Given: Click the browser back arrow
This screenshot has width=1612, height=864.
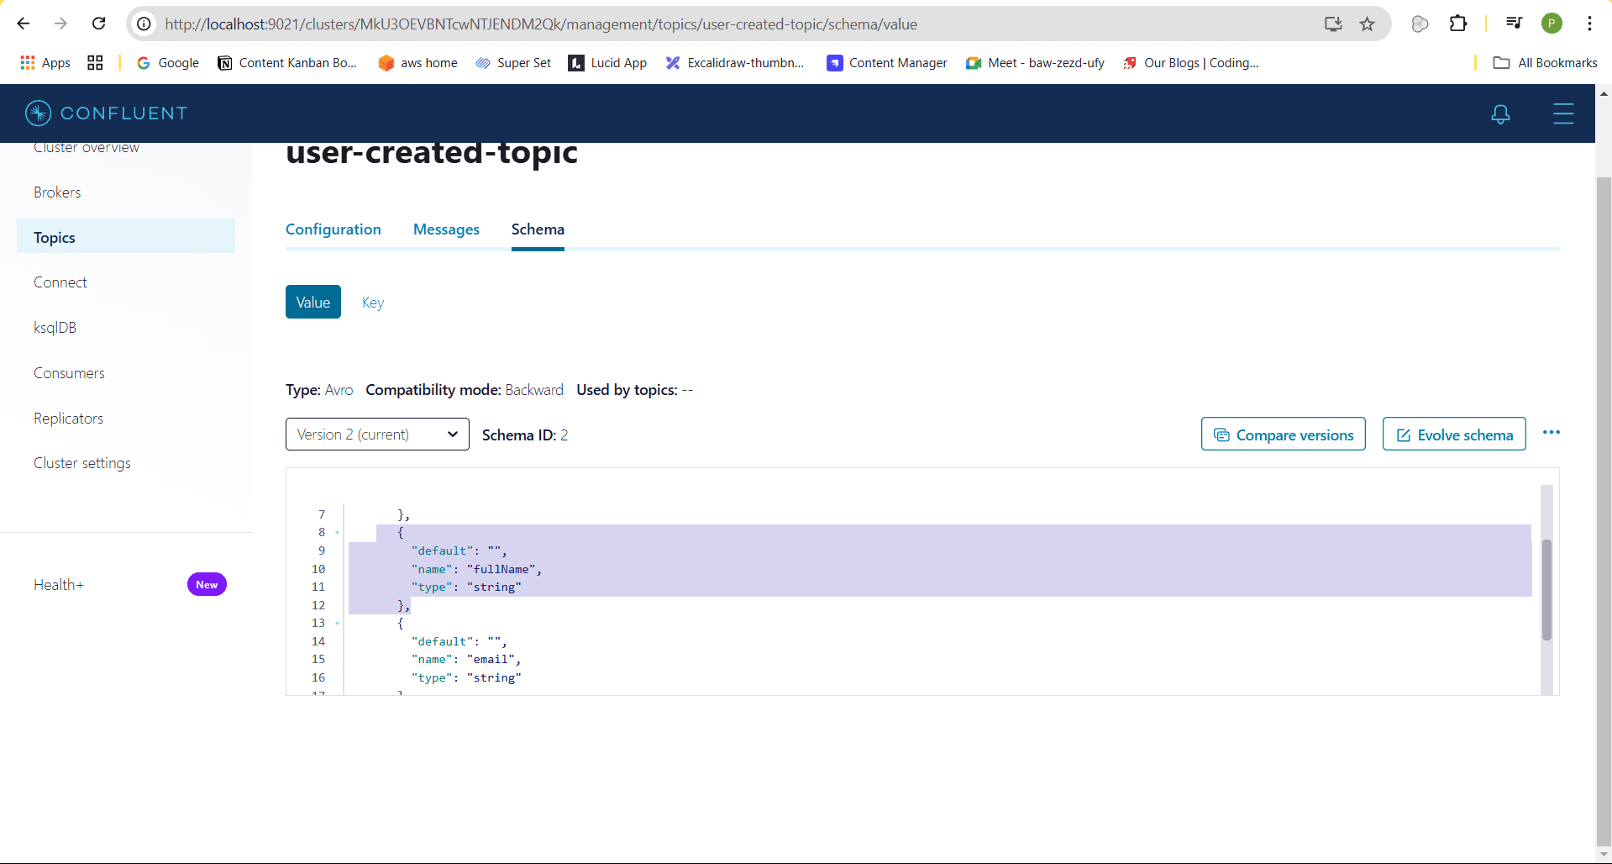Looking at the screenshot, I should tap(24, 24).
